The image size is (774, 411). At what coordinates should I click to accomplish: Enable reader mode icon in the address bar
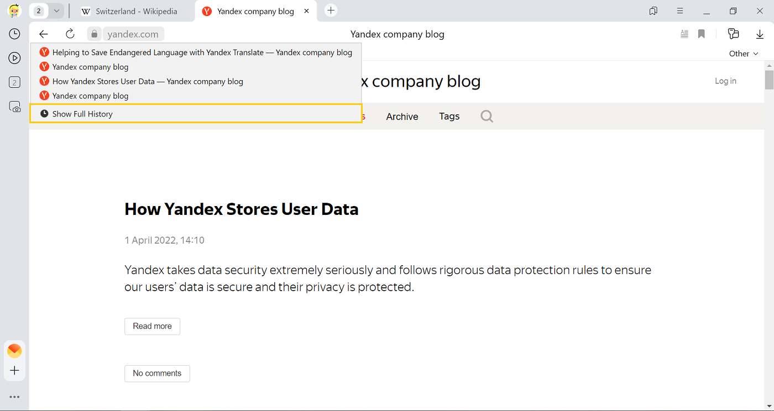point(684,34)
